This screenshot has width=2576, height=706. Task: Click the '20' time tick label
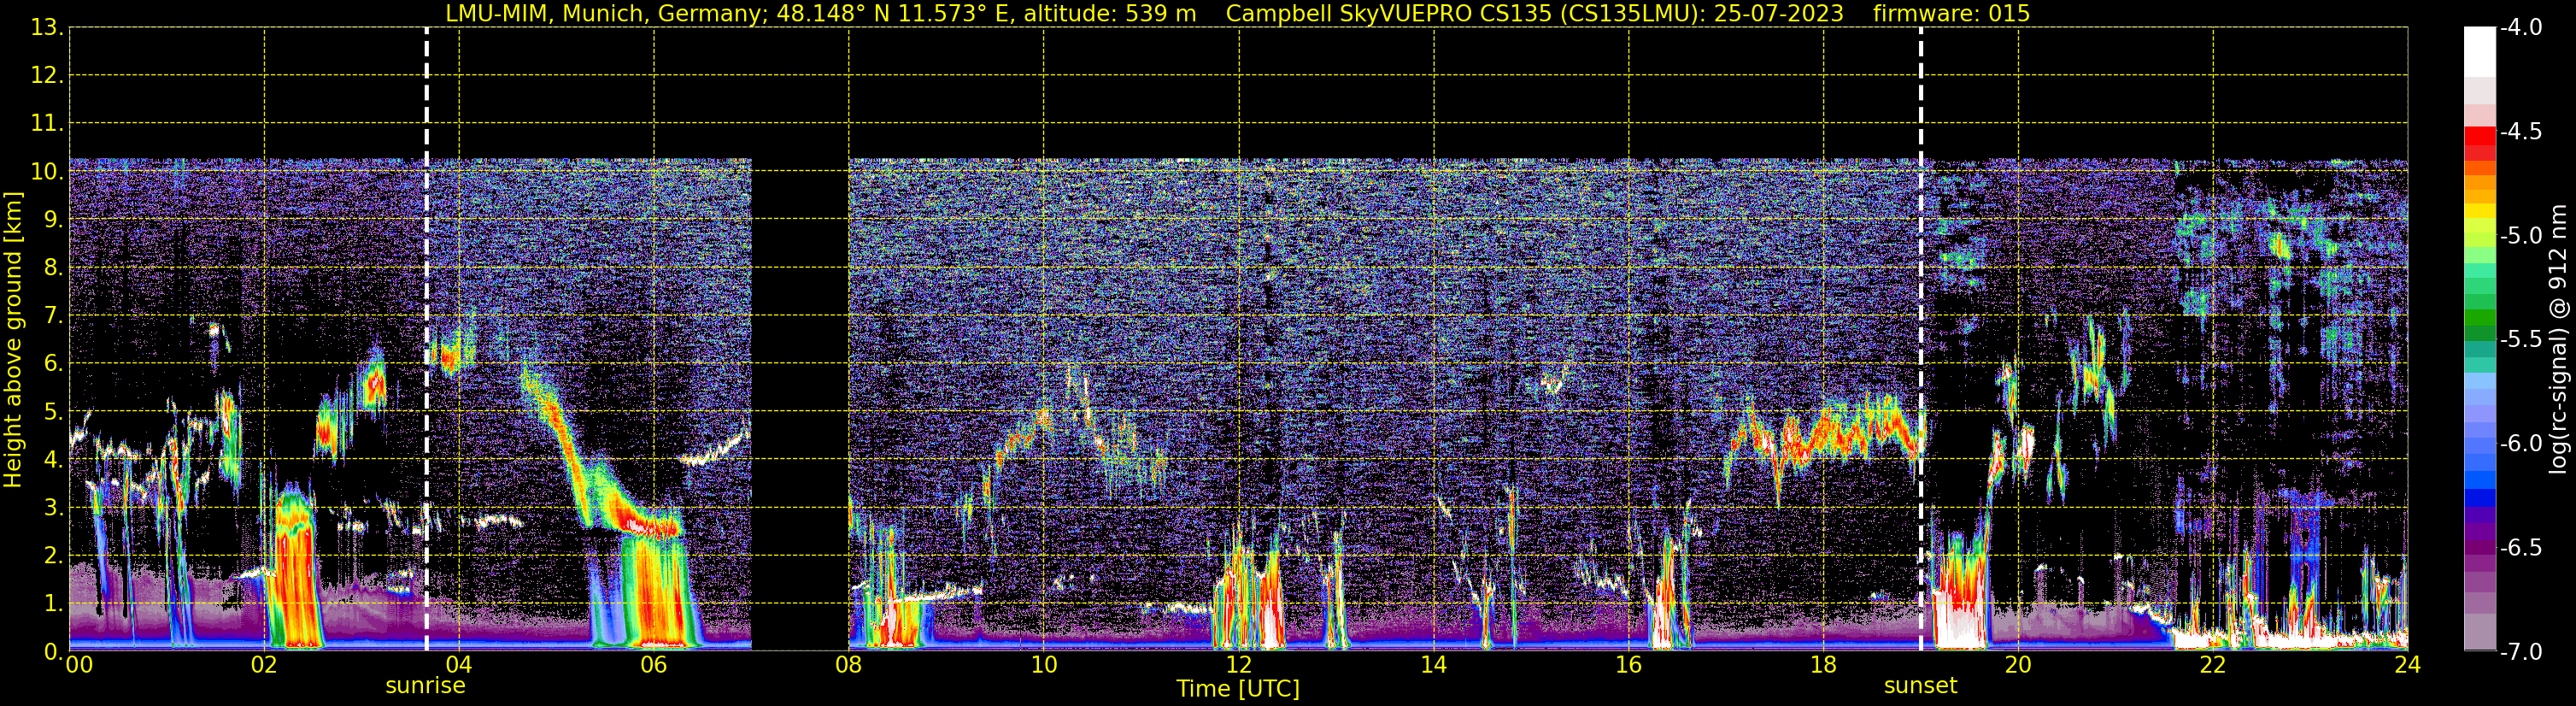[x=2018, y=665]
